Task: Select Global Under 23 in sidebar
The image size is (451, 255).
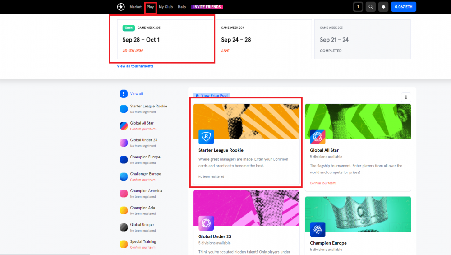Action: [x=143, y=140]
